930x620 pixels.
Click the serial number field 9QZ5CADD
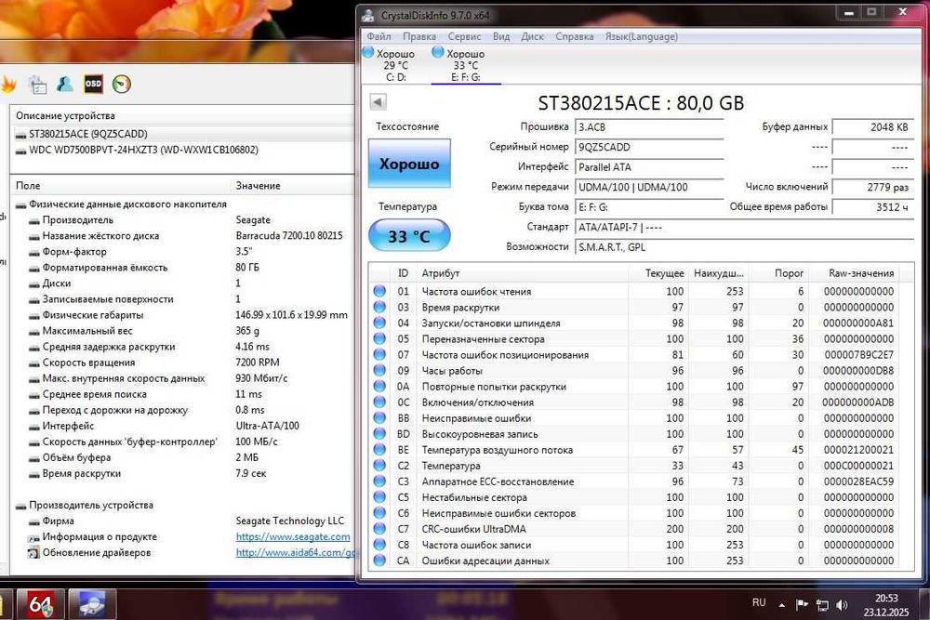pyautogui.click(x=649, y=147)
